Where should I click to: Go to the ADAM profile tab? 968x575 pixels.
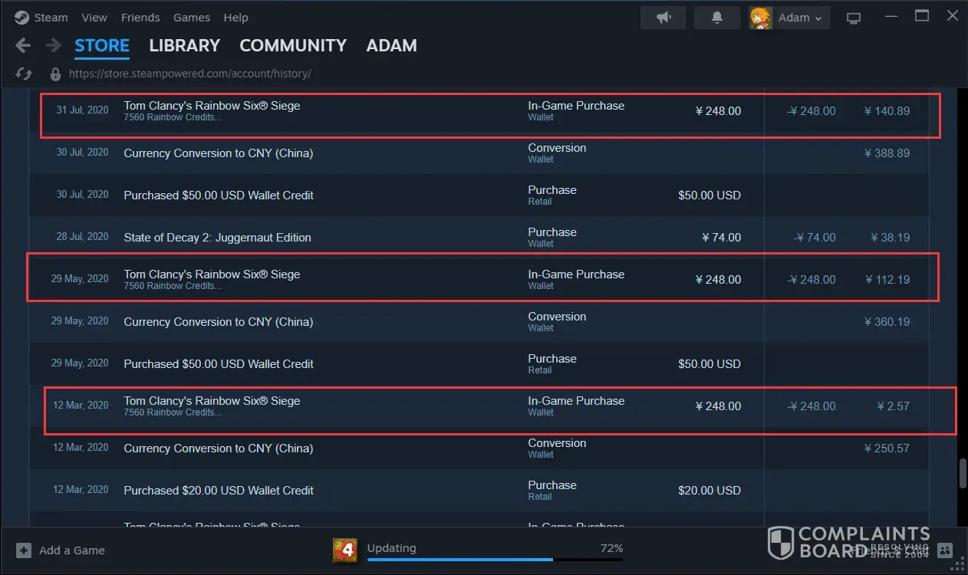[x=391, y=46]
